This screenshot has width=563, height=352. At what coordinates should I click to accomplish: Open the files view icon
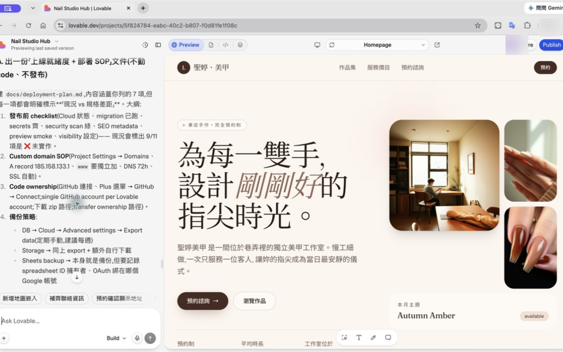[x=211, y=45]
